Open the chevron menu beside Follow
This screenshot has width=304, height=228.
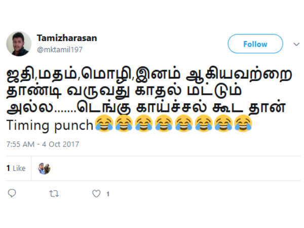(x=296, y=45)
